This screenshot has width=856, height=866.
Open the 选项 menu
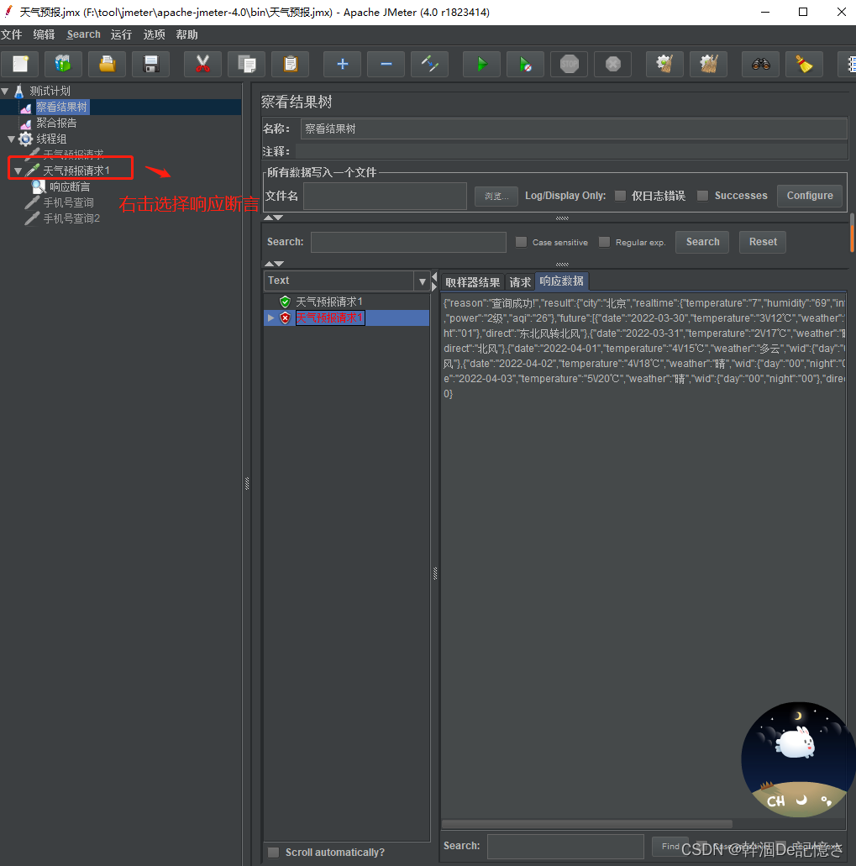click(x=154, y=34)
